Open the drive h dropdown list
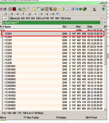Viewport: 109px width, 123px height. [x=8, y=18]
